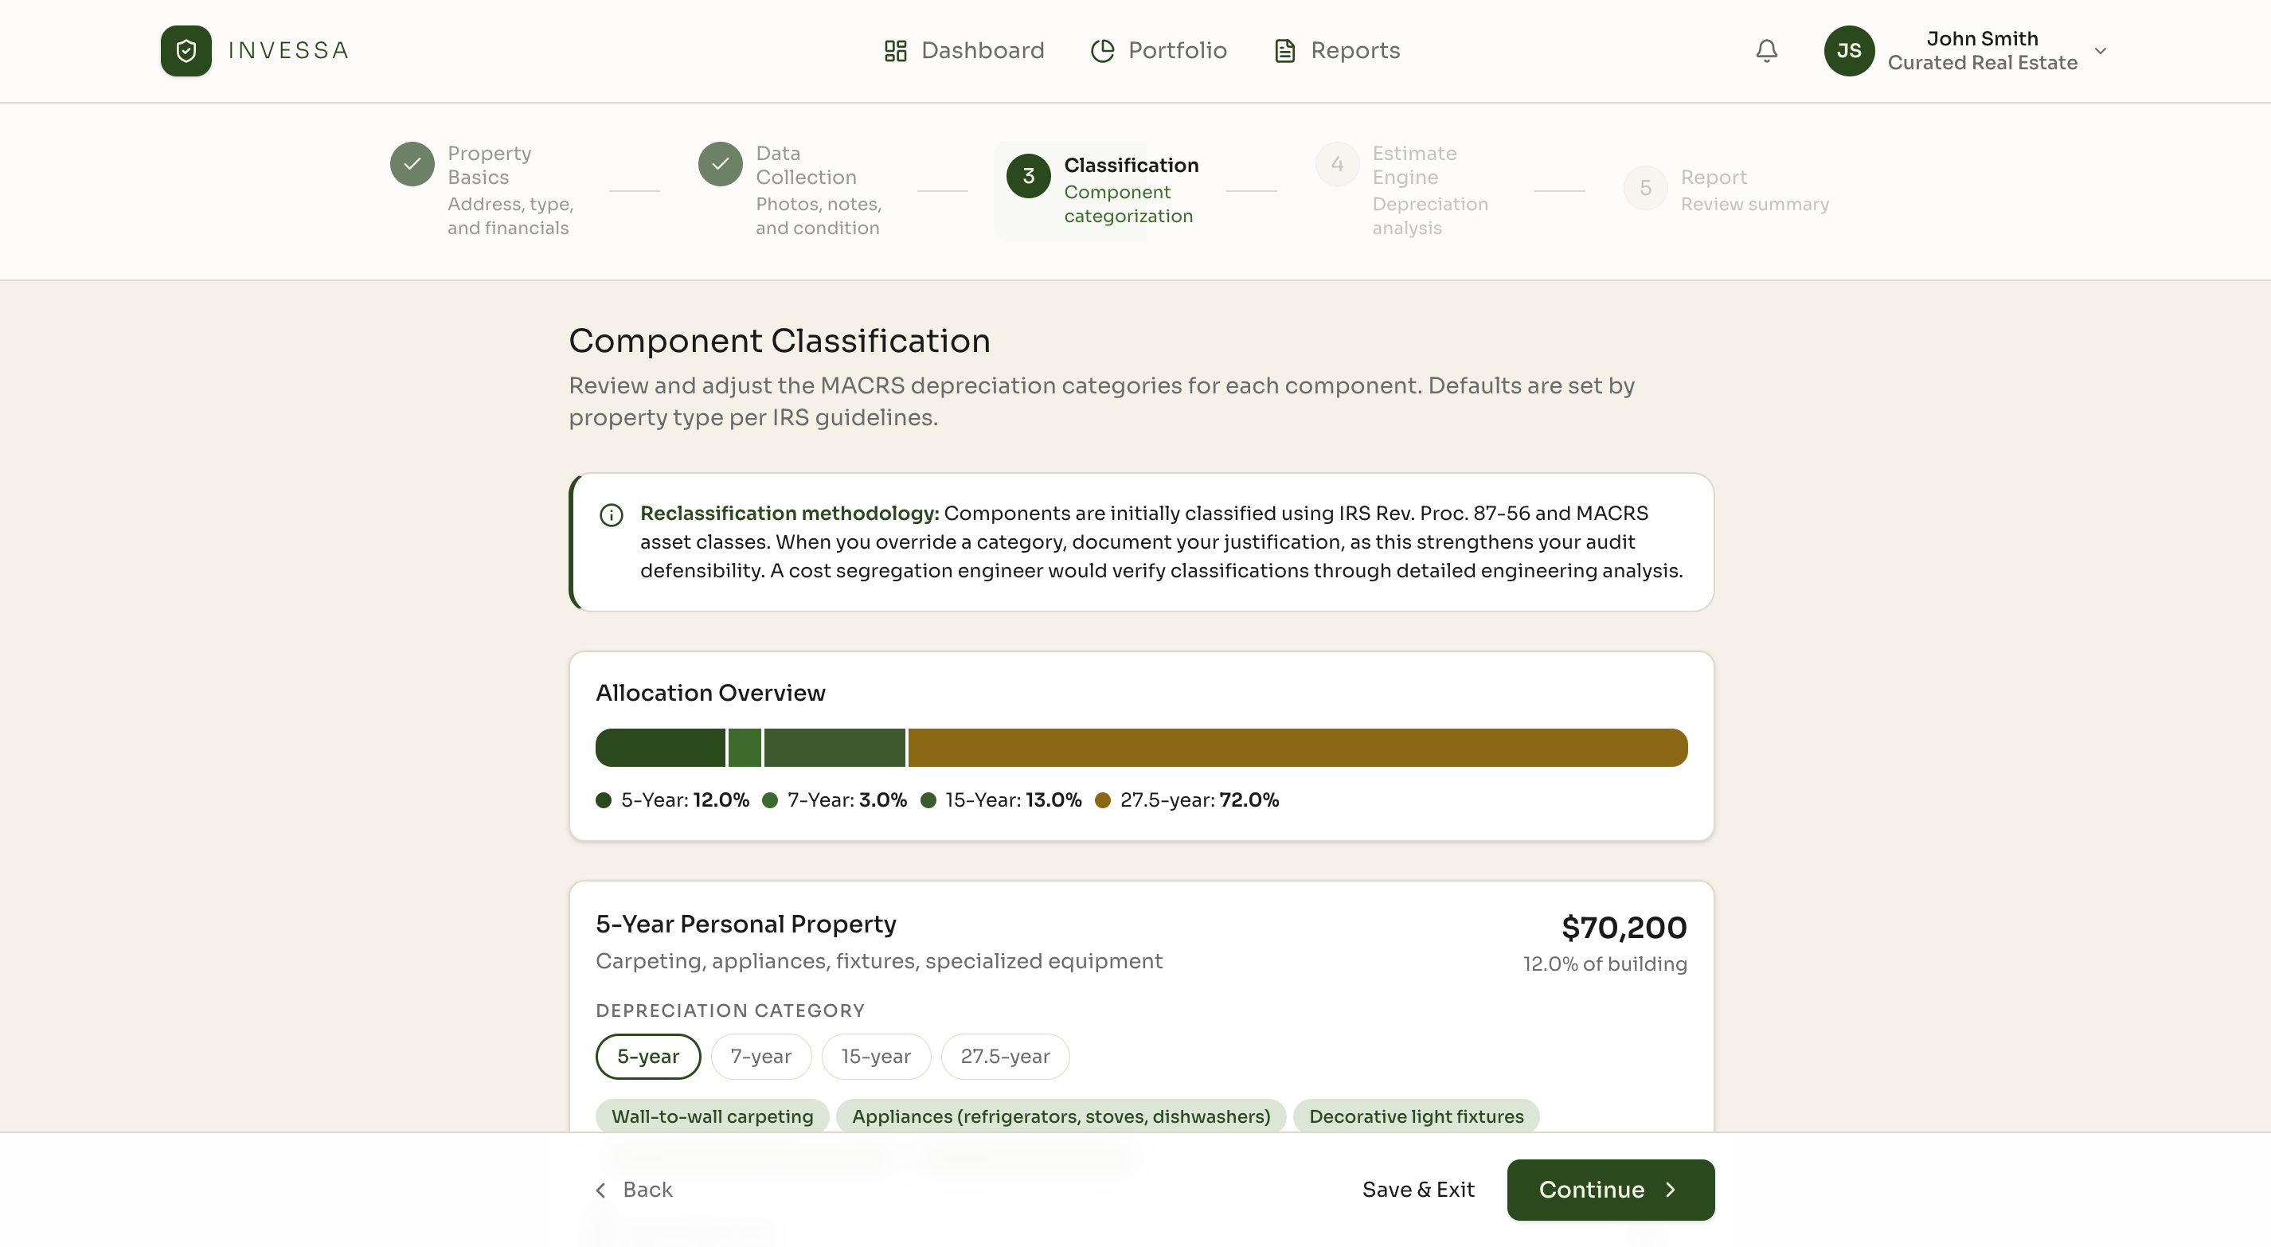Click the 7-Year legend dot
Viewport: 2271px width, 1247px height.
[x=770, y=799]
